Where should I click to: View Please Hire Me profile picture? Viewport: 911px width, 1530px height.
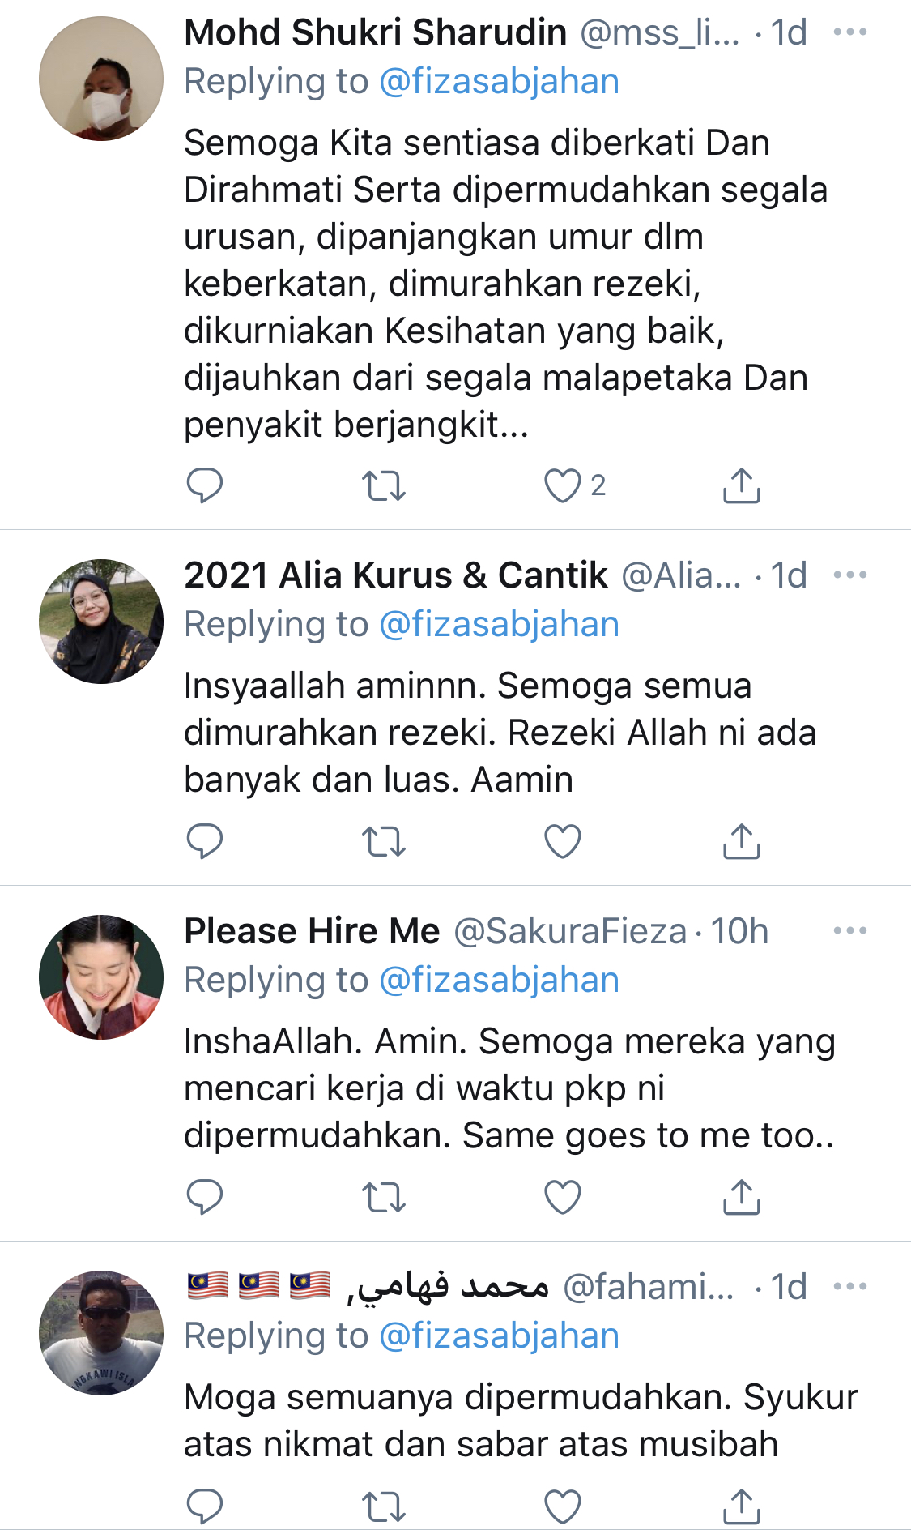pos(101,977)
